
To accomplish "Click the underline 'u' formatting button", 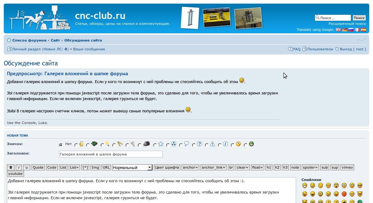I will pos(26,167).
